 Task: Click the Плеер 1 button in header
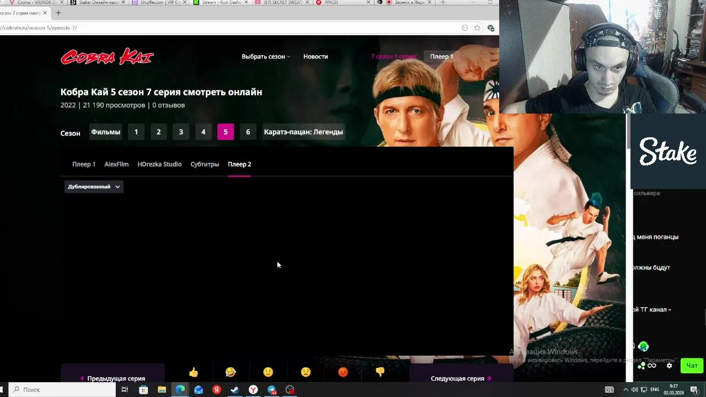coord(441,56)
